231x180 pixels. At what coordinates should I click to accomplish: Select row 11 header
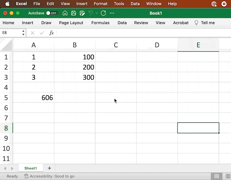click(x=6, y=159)
